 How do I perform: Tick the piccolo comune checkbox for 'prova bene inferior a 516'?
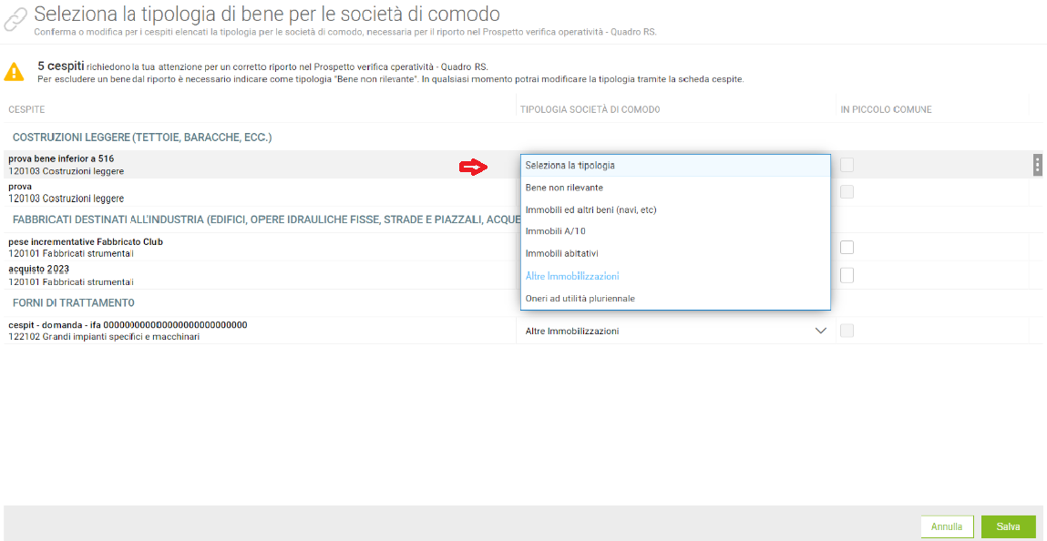(x=847, y=165)
